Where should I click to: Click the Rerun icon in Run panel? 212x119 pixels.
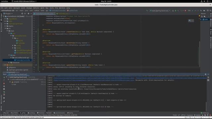click(x=4, y=77)
